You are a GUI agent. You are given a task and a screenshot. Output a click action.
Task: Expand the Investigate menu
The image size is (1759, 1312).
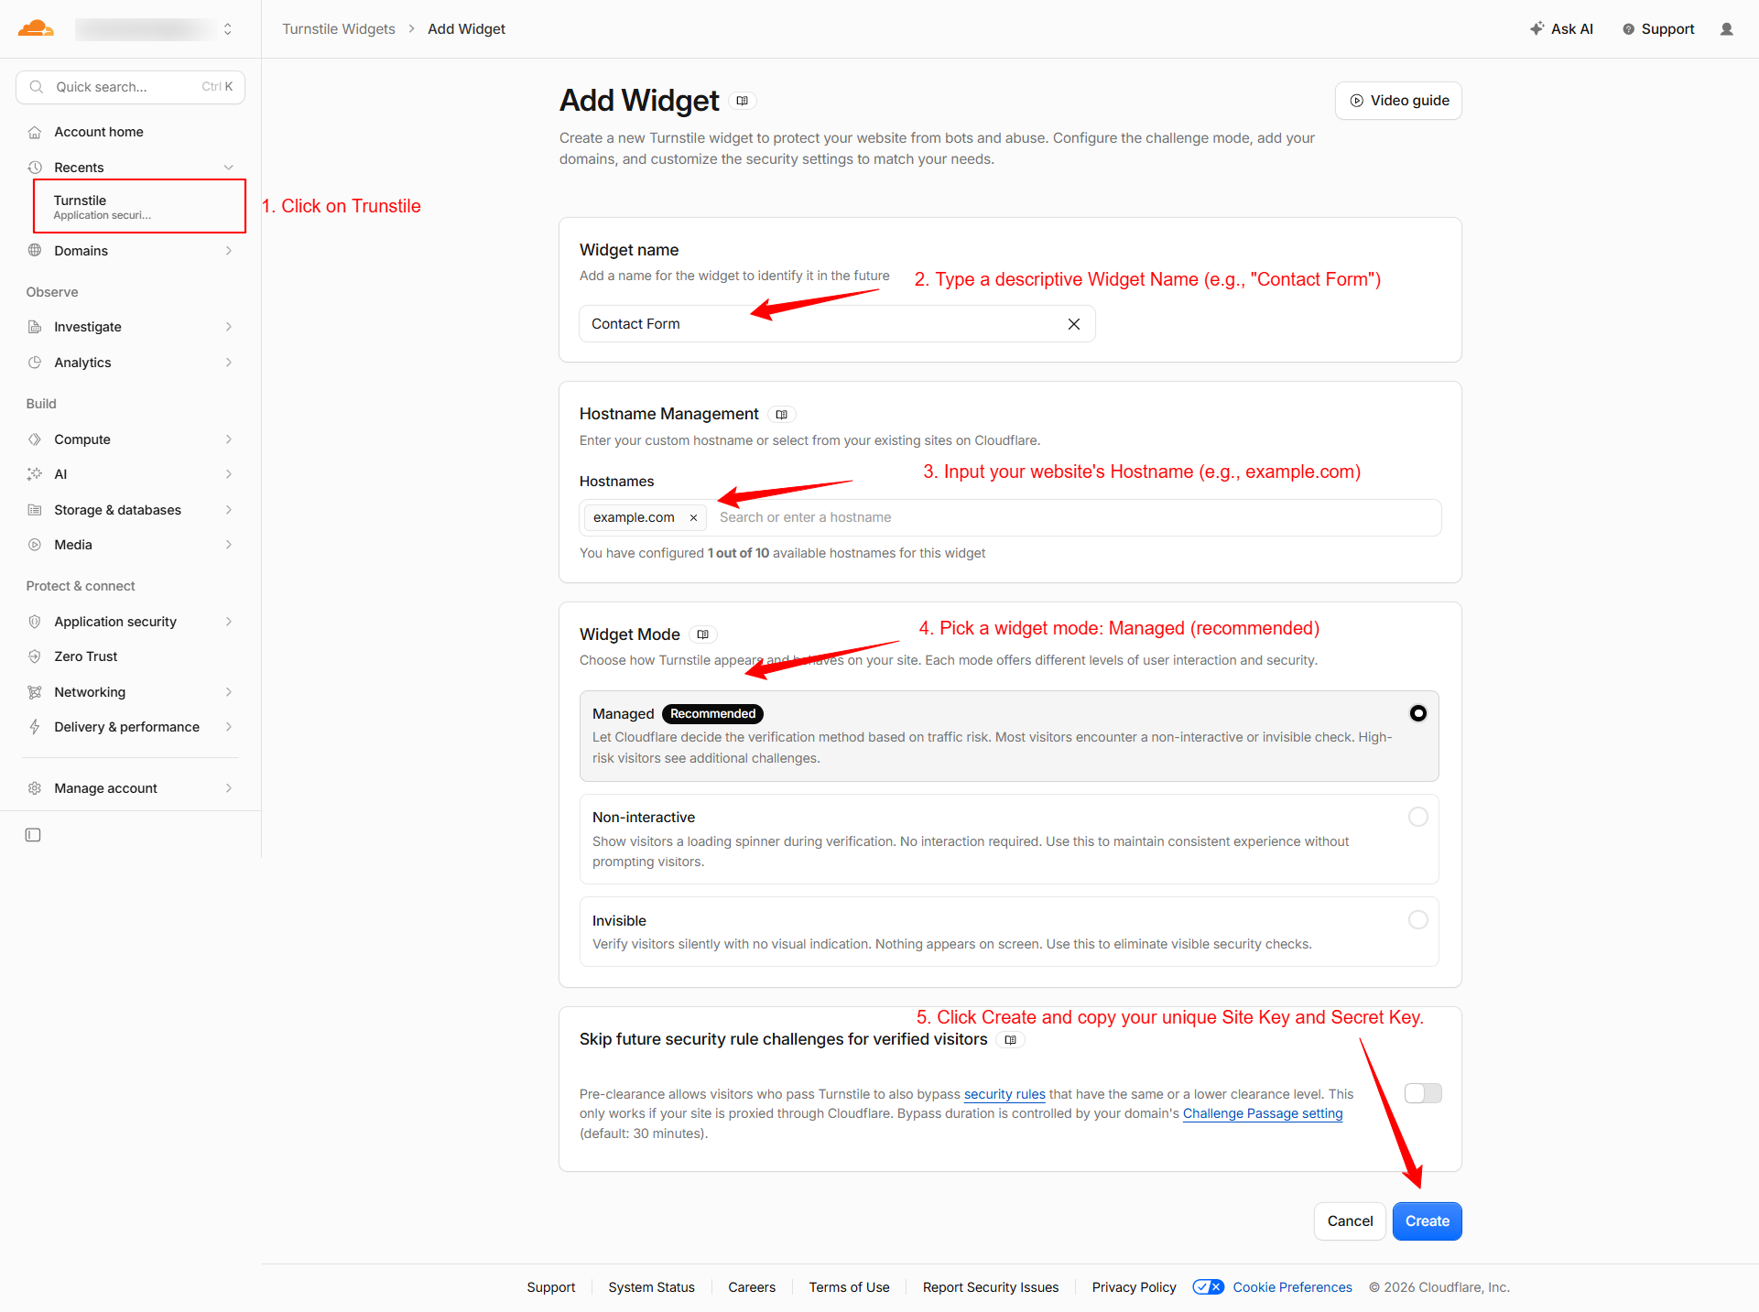coord(130,327)
